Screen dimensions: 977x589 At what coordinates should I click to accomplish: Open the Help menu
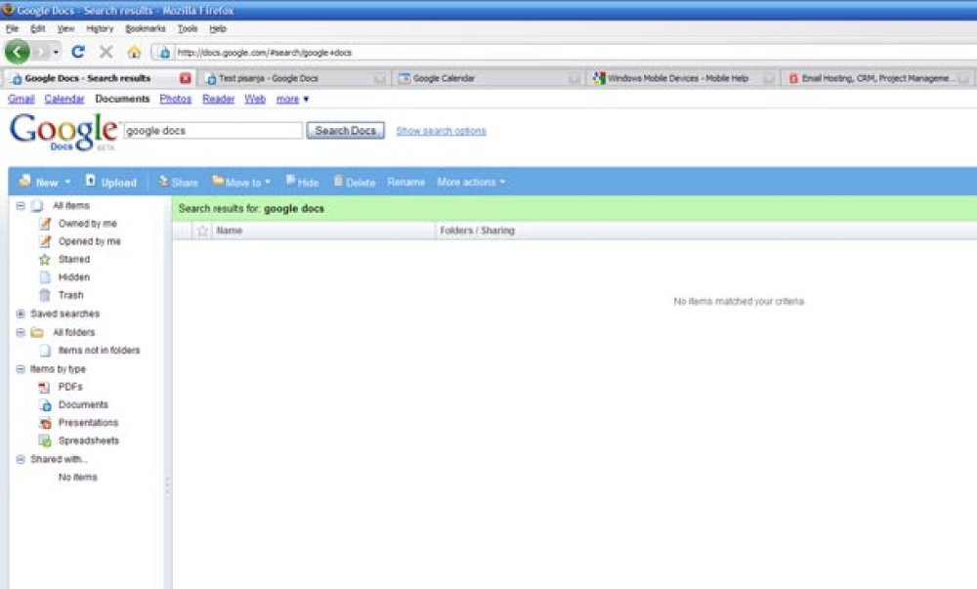click(x=218, y=28)
